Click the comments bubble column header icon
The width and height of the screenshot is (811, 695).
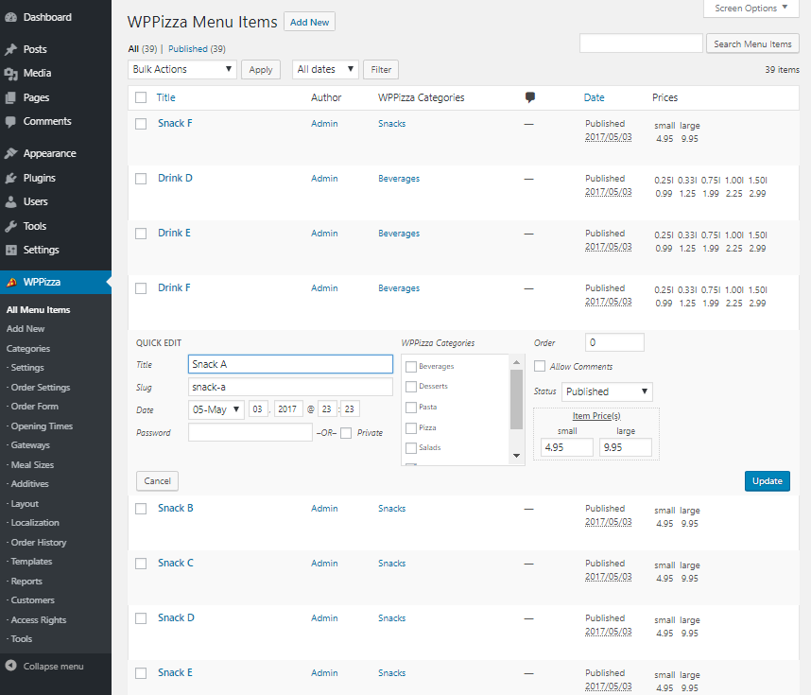[x=530, y=97]
